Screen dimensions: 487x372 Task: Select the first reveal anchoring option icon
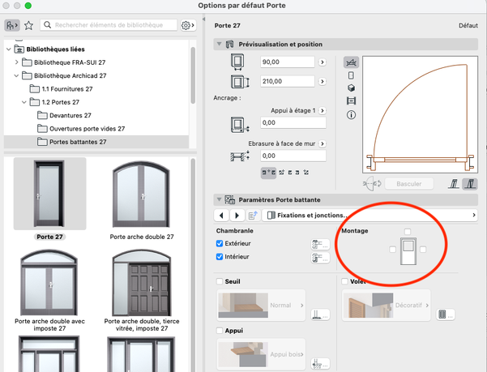pos(268,173)
